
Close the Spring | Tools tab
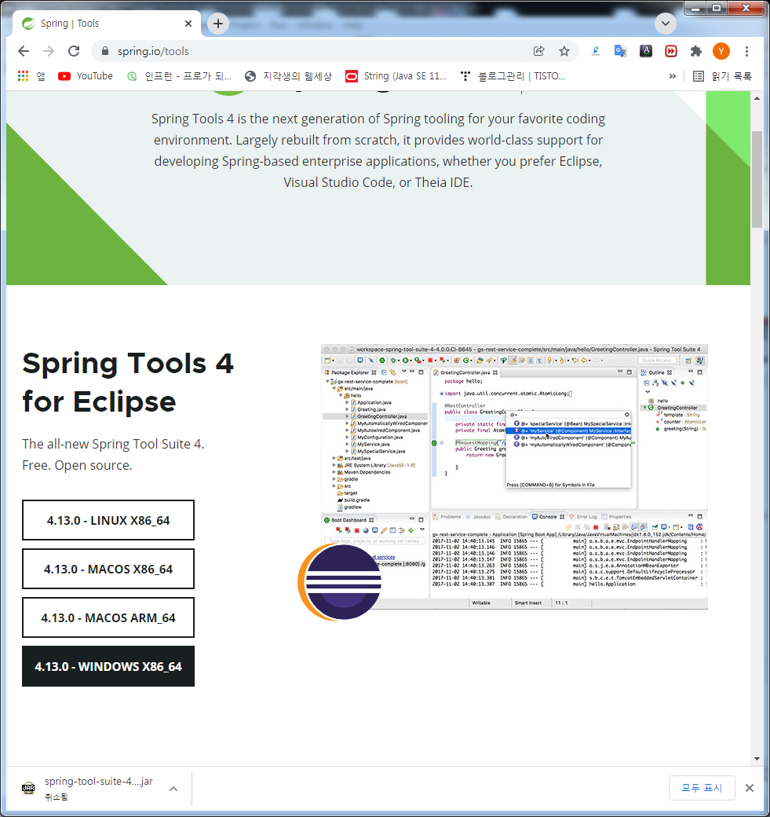click(x=188, y=24)
